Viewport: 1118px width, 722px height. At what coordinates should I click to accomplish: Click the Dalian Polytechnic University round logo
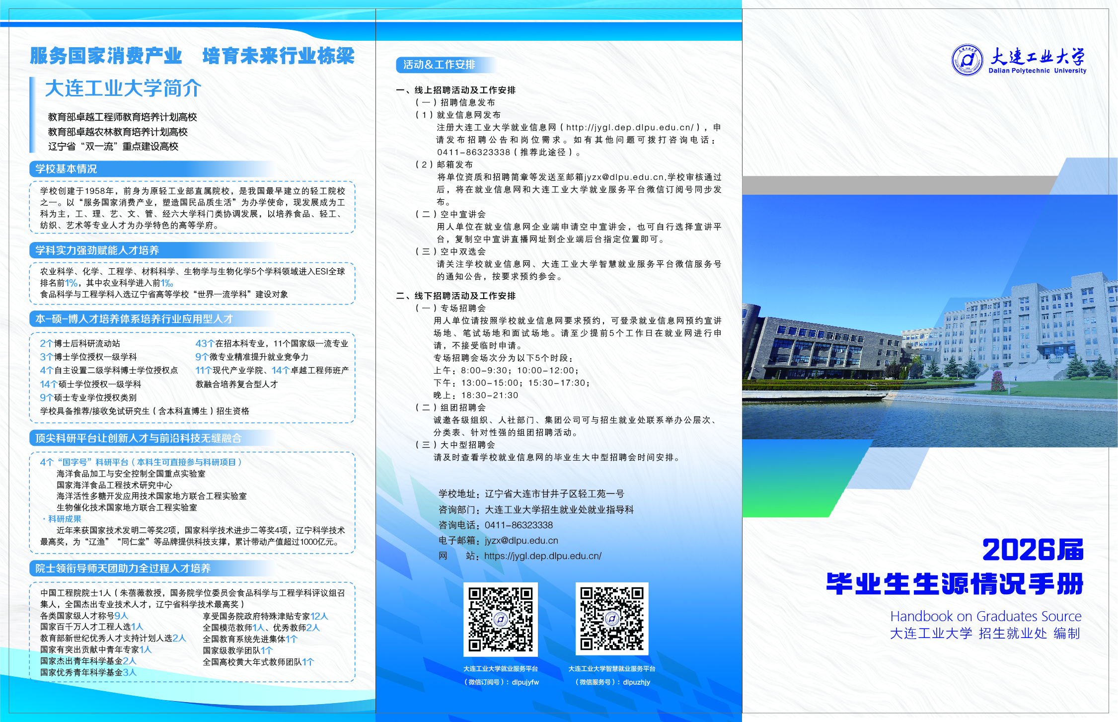point(967,60)
